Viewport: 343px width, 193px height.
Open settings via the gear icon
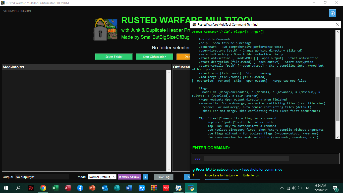332,13
